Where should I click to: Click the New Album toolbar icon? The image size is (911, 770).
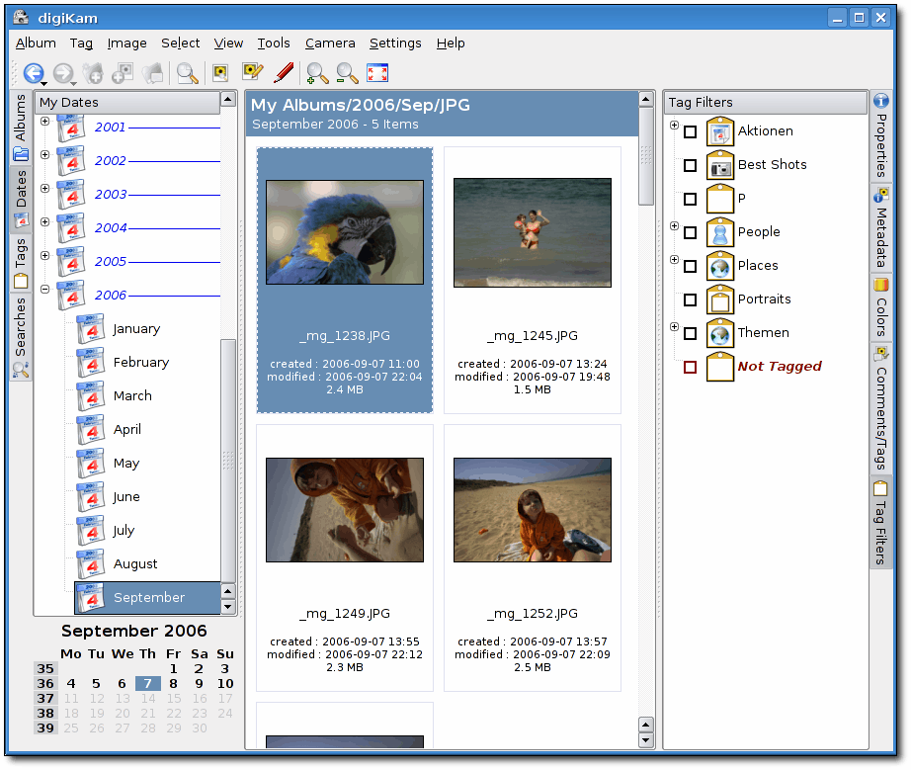(93, 73)
